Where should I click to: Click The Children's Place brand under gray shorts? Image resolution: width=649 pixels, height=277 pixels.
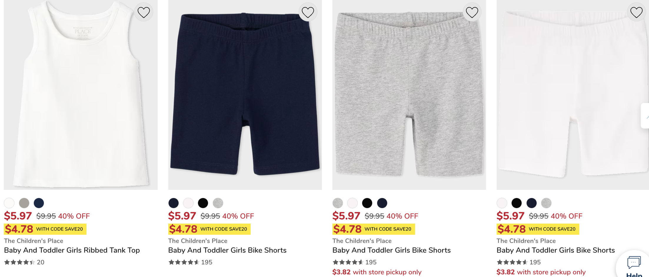click(362, 241)
